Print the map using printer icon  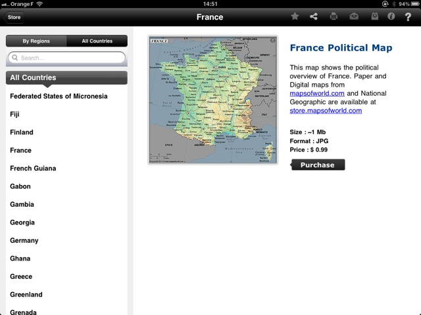tap(334, 16)
